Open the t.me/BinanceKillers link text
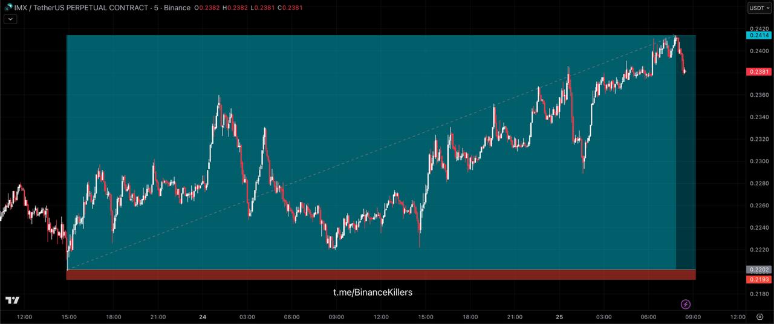 372,293
